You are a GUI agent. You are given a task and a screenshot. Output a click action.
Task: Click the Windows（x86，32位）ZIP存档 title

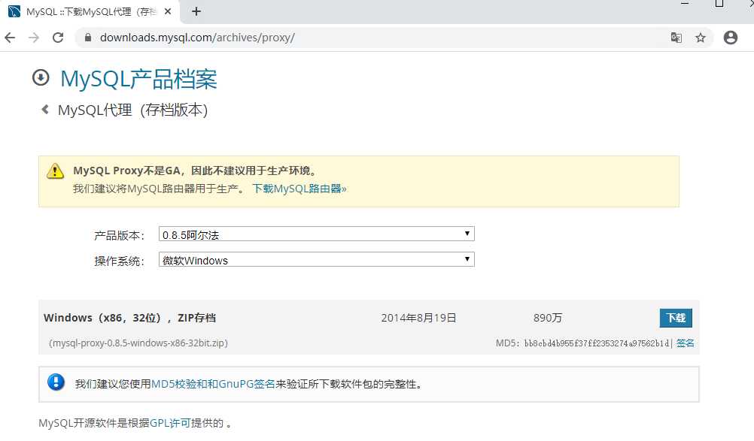pyautogui.click(x=130, y=318)
